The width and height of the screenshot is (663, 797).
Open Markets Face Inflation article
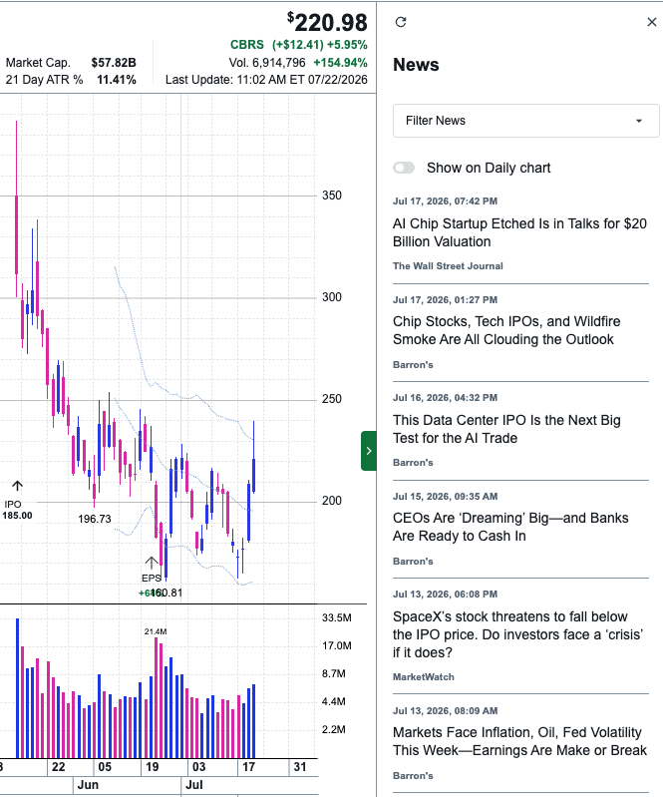coord(519,741)
